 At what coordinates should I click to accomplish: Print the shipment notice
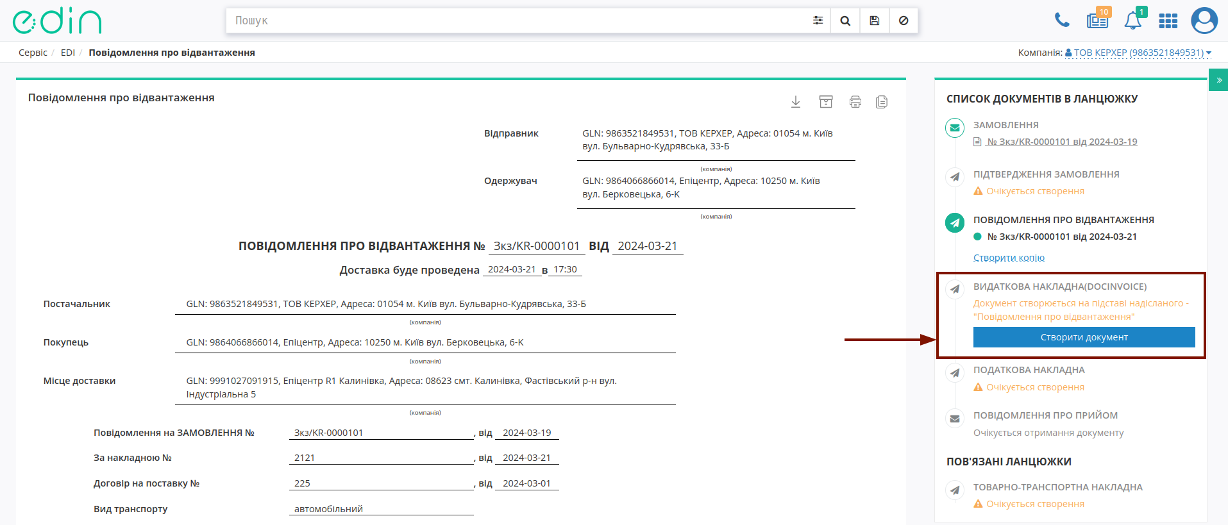(x=855, y=102)
